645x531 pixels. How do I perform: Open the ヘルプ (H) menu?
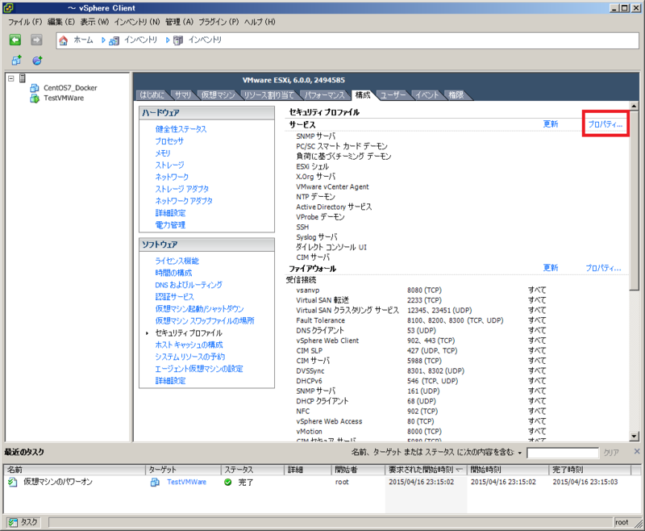260,22
